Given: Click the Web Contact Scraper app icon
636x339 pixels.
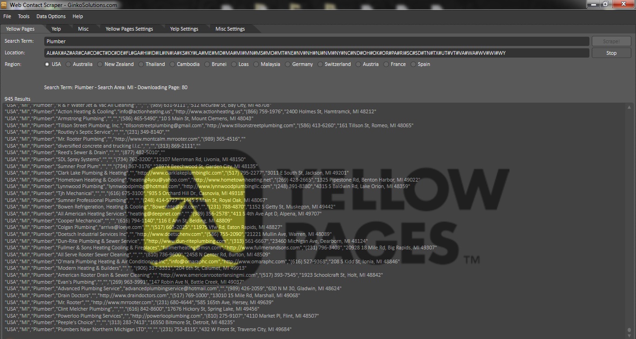Looking at the screenshot, I should coord(4,5).
